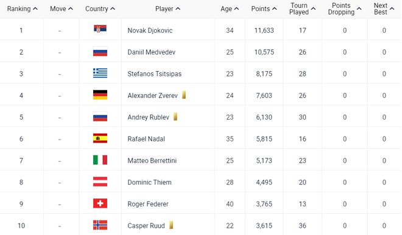Click the Serbian flag icon beside Novak Djokovic
Image resolution: width=402 pixels, height=235 pixels.
tap(100, 29)
